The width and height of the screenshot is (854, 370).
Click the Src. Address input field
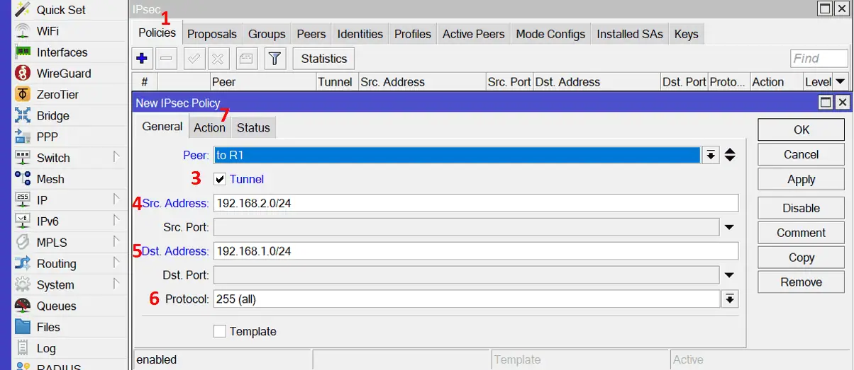click(475, 204)
